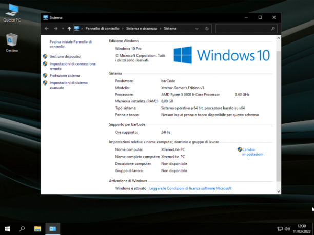Open File Explorer from taskbar

pos(37,229)
